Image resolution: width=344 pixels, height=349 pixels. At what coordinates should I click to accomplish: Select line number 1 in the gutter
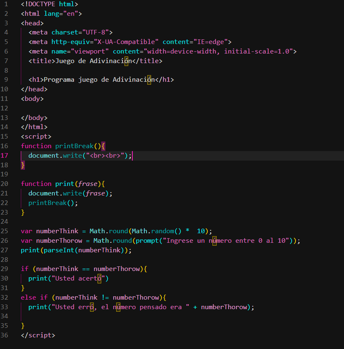[6, 4]
